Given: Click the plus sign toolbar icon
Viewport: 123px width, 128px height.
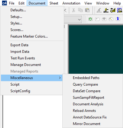Looking at the screenshot, I should point(104,19).
